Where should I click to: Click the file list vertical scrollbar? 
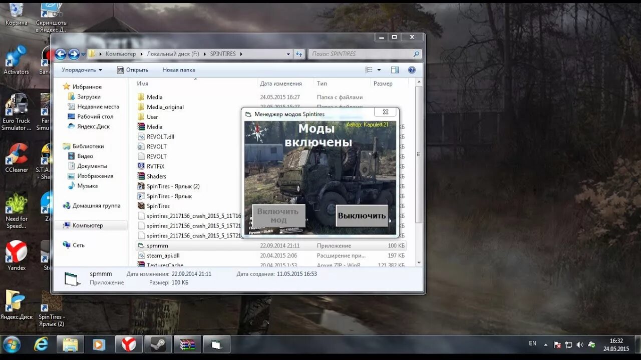click(x=419, y=155)
